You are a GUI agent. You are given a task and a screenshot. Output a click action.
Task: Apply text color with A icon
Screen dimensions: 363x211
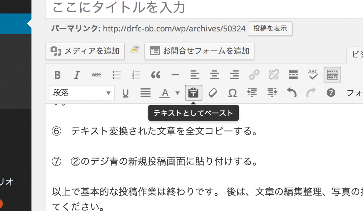(x=165, y=93)
